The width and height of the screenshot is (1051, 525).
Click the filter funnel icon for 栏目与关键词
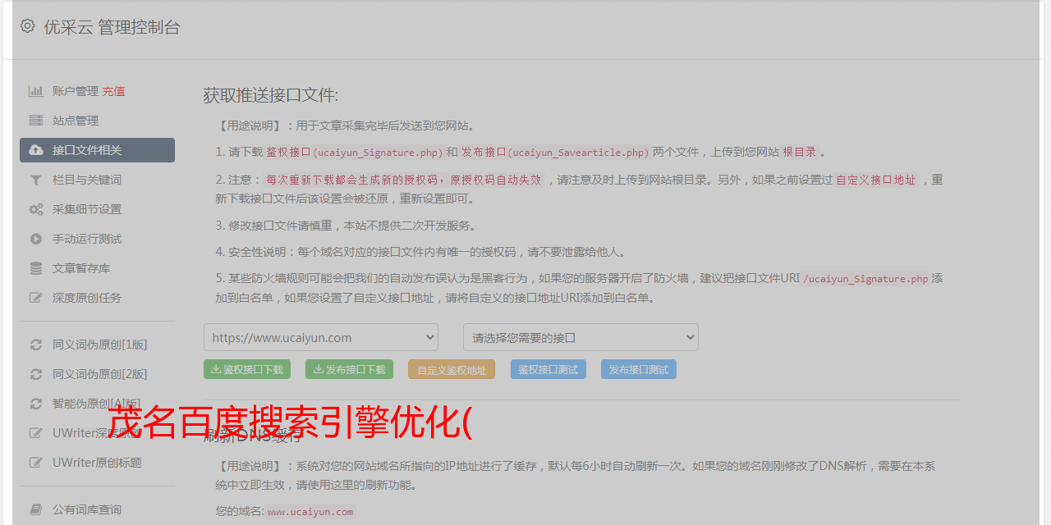point(36,180)
